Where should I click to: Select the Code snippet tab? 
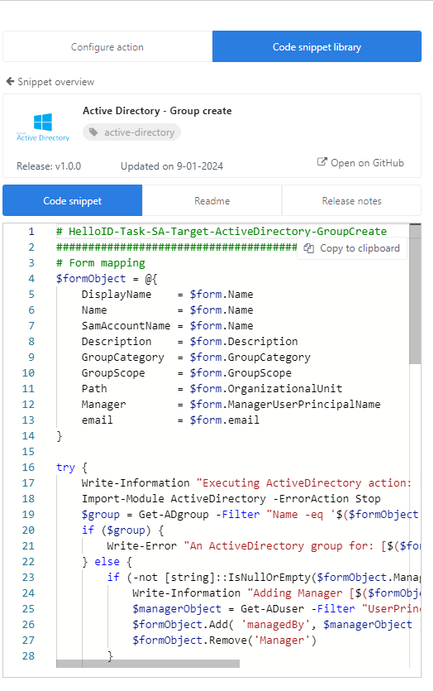(x=73, y=201)
